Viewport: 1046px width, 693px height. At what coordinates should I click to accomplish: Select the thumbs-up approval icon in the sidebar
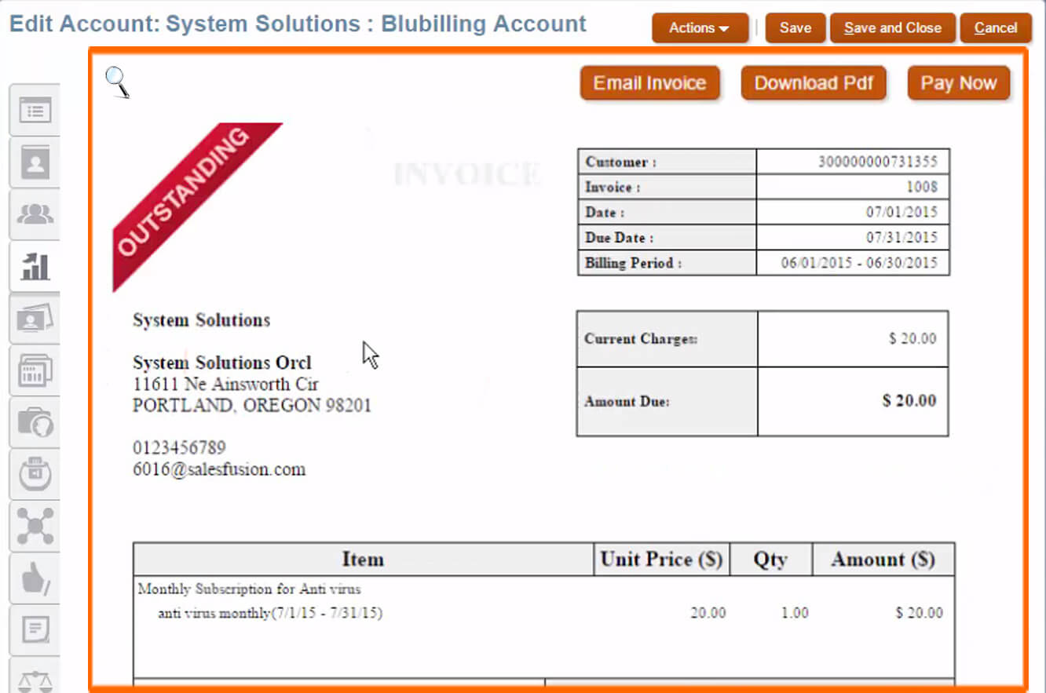tap(35, 578)
